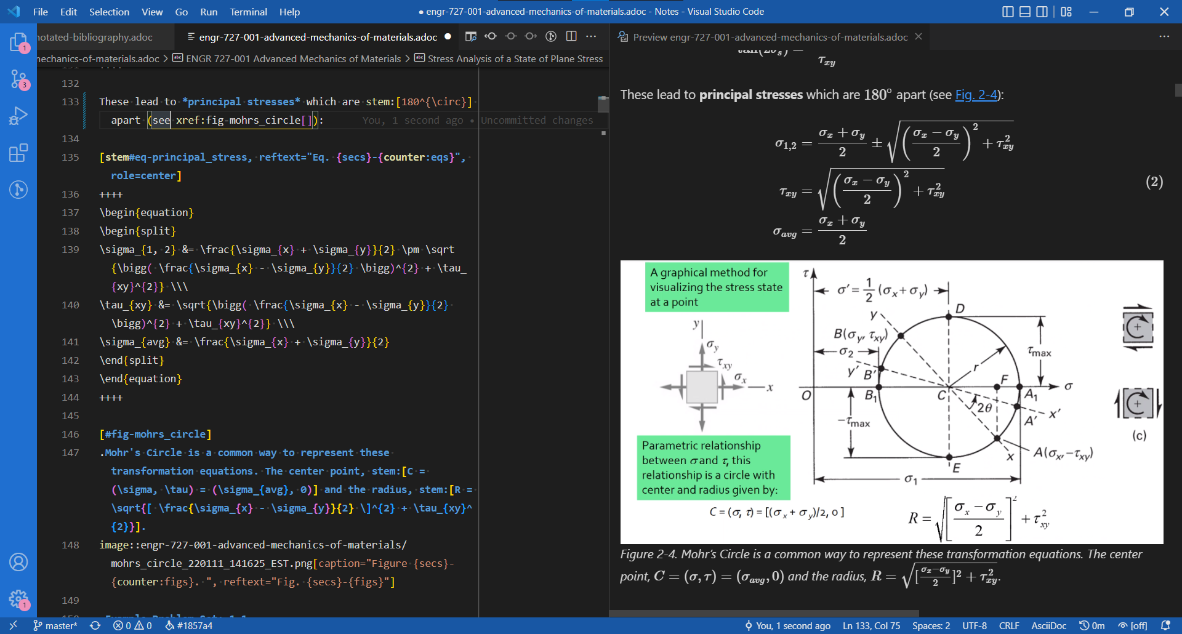Click the Open Preview to the Side icon
This screenshot has width=1182, height=634.
click(471, 37)
